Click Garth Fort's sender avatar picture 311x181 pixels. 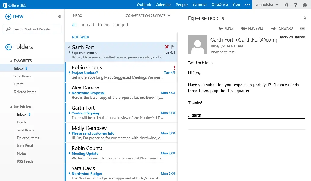tap(198, 45)
